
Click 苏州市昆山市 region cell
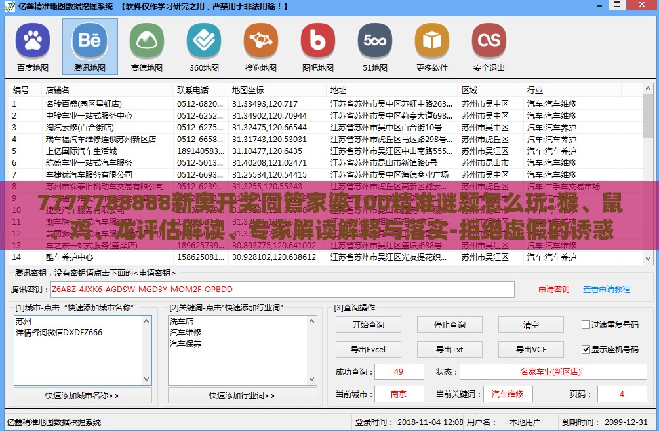point(485,162)
